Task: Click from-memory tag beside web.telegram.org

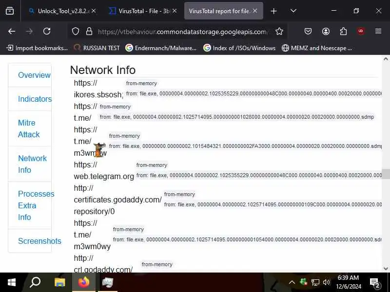Action: point(152,165)
